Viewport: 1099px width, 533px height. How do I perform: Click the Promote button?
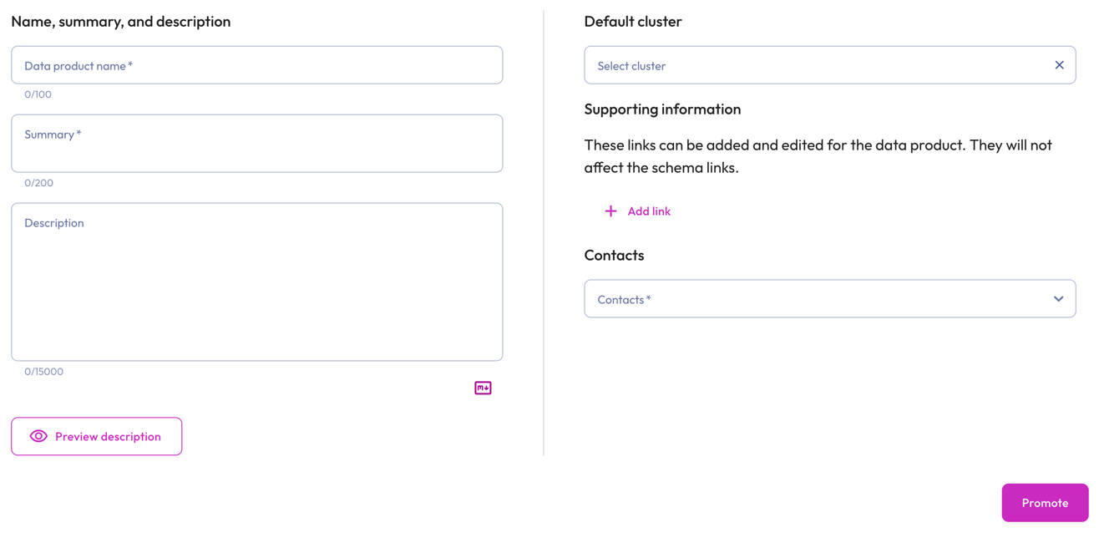pyautogui.click(x=1045, y=502)
